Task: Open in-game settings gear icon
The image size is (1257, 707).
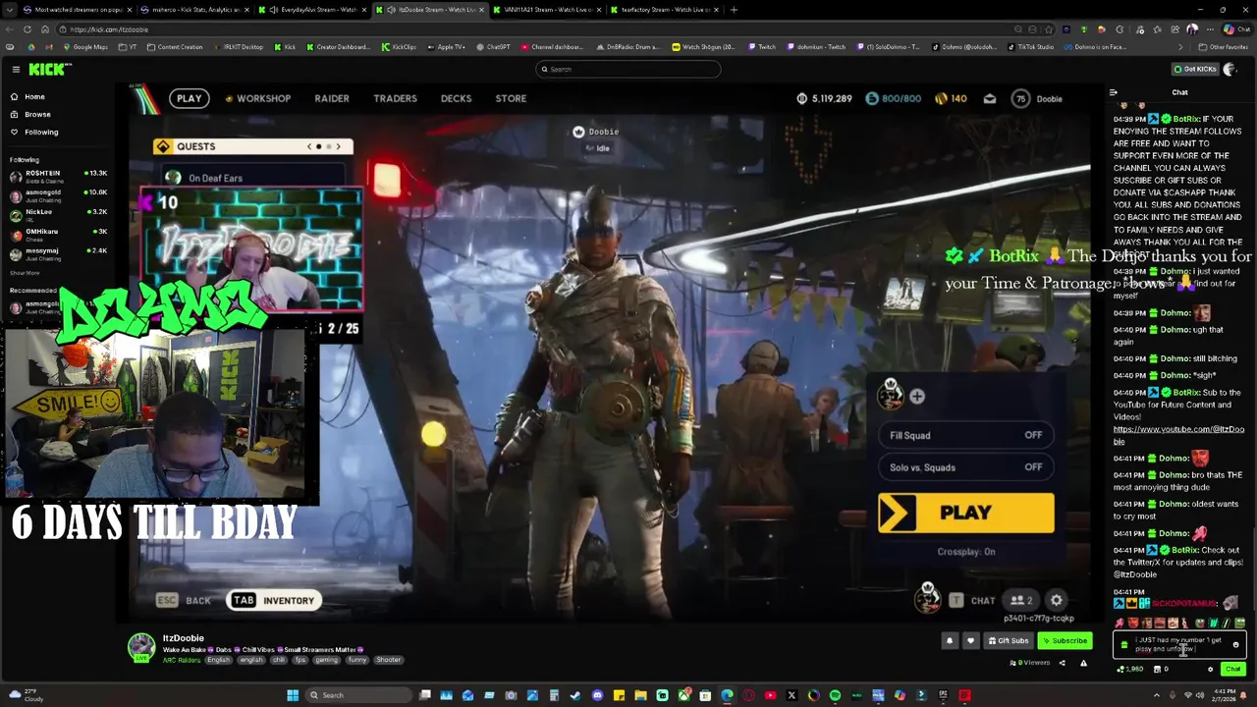Action: pyautogui.click(x=1056, y=601)
